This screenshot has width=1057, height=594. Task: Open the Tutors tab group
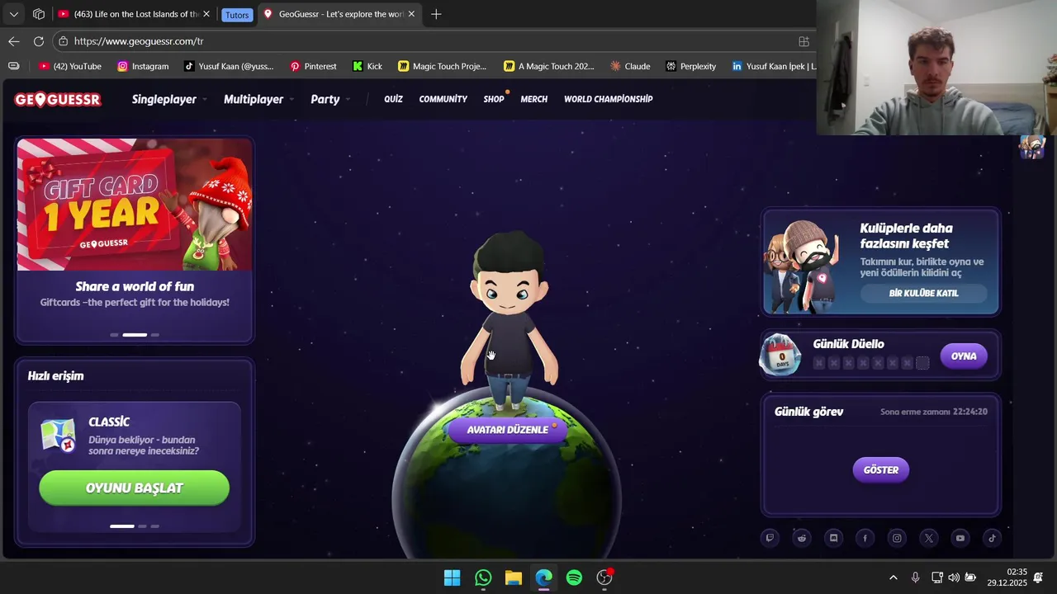[236, 15]
